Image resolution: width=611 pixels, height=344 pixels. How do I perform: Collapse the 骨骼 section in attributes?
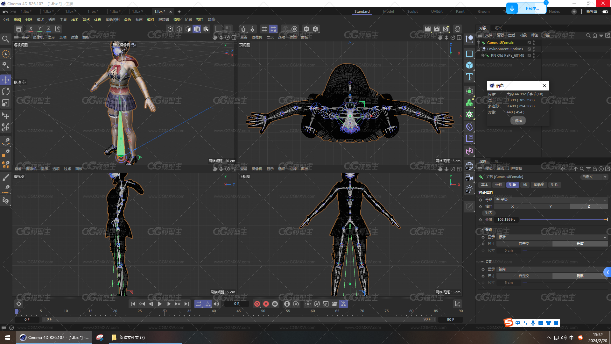[x=482, y=229]
